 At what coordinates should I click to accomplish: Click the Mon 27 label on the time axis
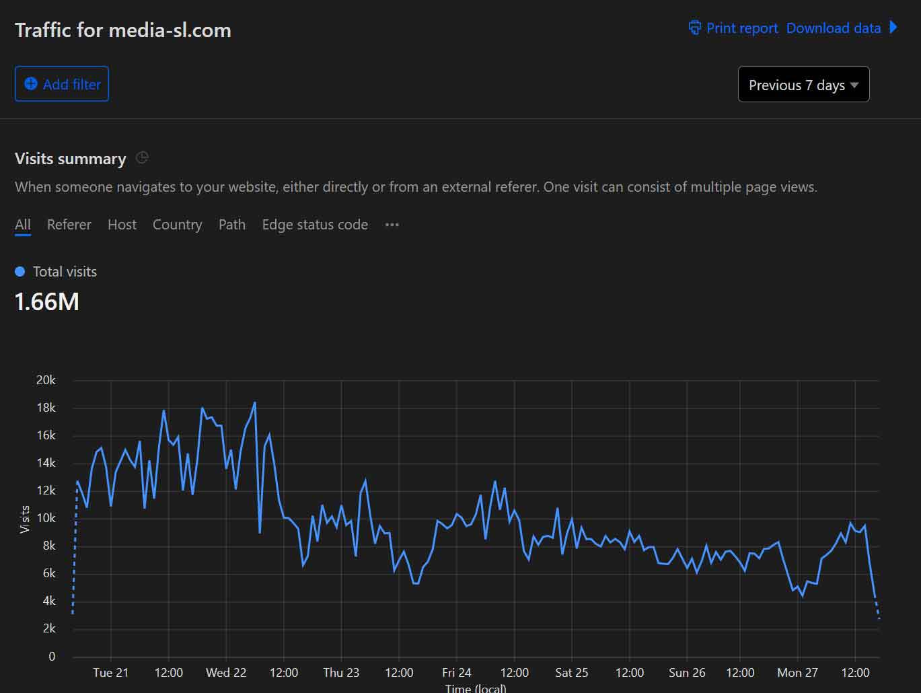[x=797, y=673]
